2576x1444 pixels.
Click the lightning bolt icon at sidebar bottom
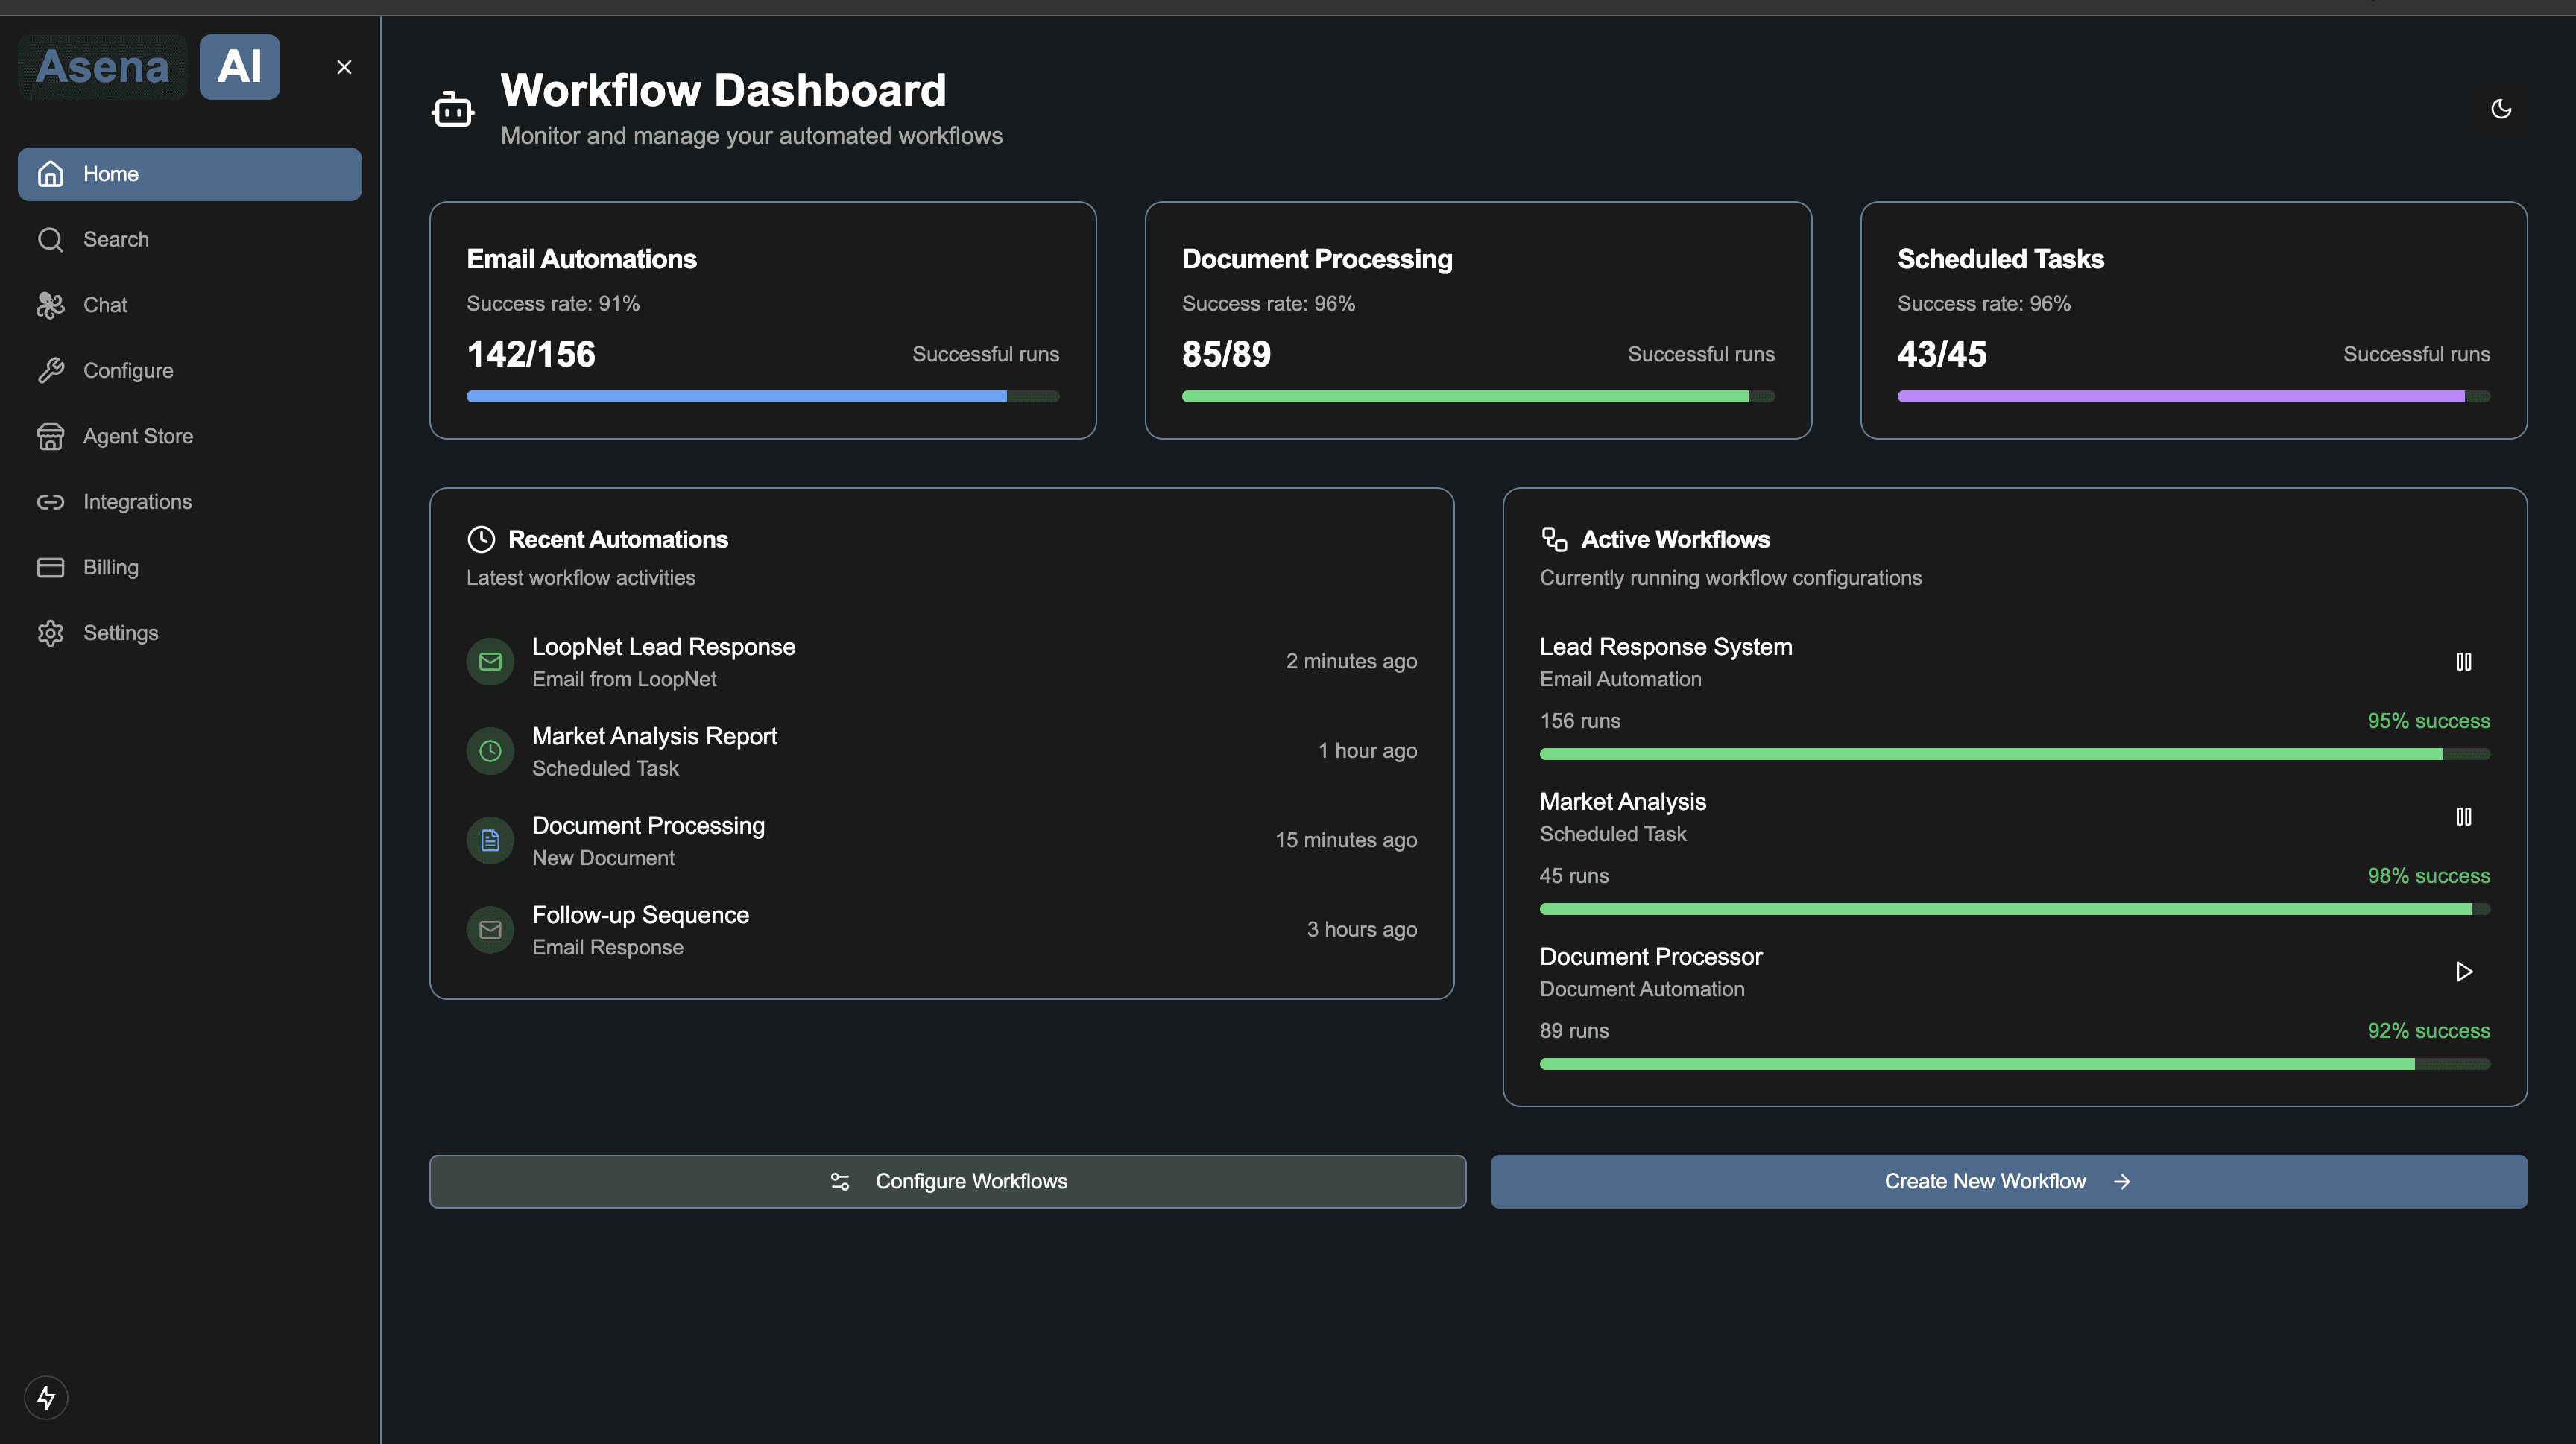tap(46, 1397)
